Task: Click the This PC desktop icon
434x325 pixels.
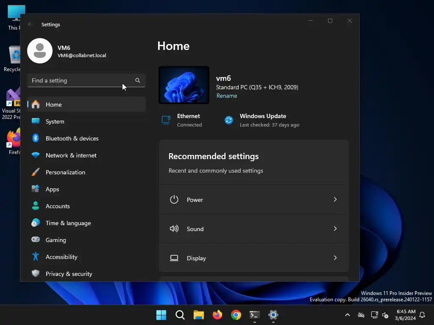Action: pos(14,17)
